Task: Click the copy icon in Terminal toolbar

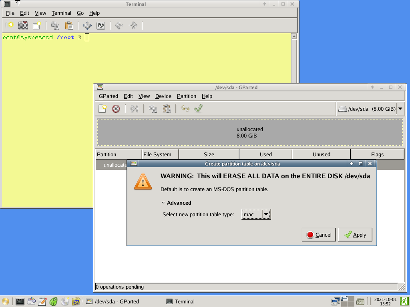Action: (55, 25)
